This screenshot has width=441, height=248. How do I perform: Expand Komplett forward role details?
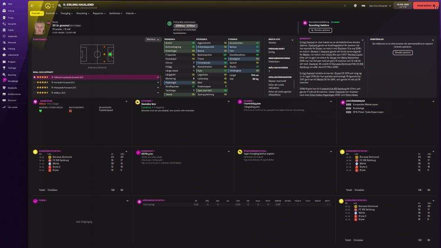click(158, 82)
